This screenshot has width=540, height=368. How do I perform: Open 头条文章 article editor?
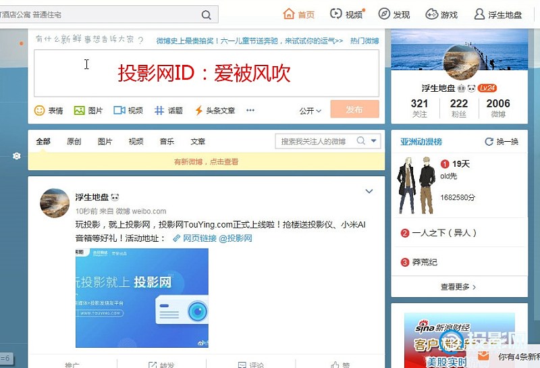[215, 111]
